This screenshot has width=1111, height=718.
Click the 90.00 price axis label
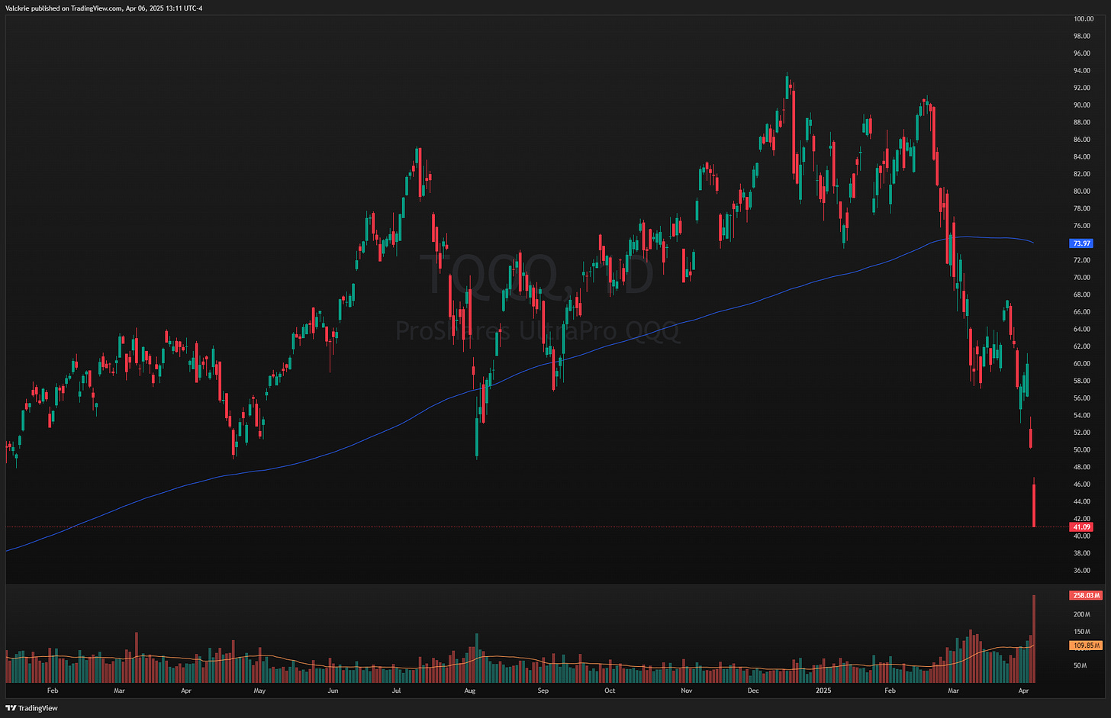[x=1082, y=105]
